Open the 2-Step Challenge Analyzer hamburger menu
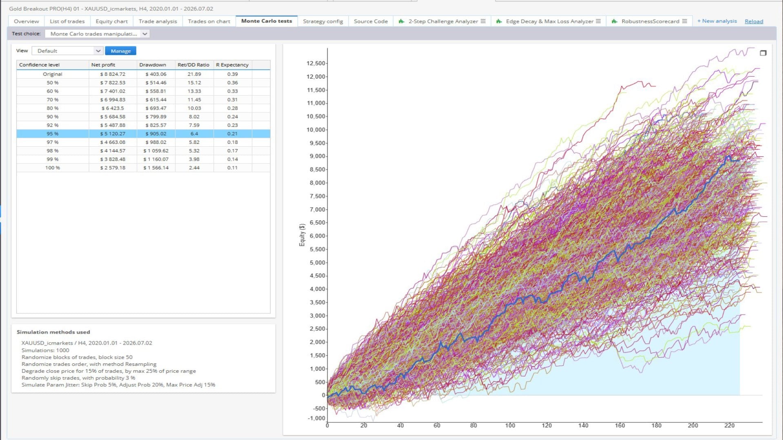 (483, 21)
